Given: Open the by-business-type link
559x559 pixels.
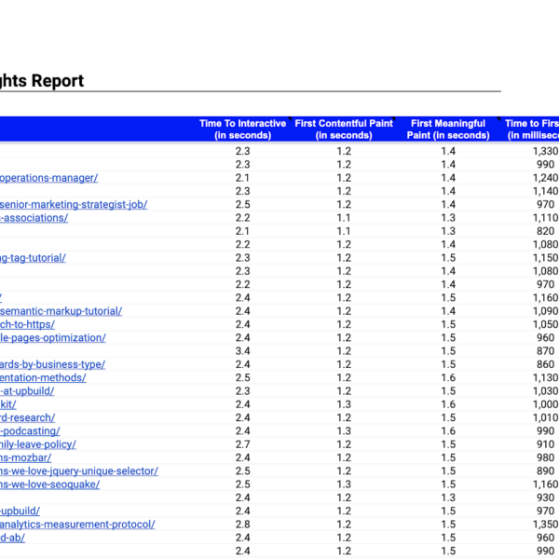Looking at the screenshot, I should click(52, 364).
